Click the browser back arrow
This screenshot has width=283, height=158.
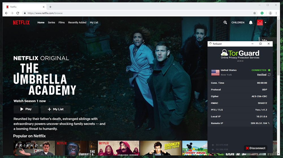click(x=6, y=13)
